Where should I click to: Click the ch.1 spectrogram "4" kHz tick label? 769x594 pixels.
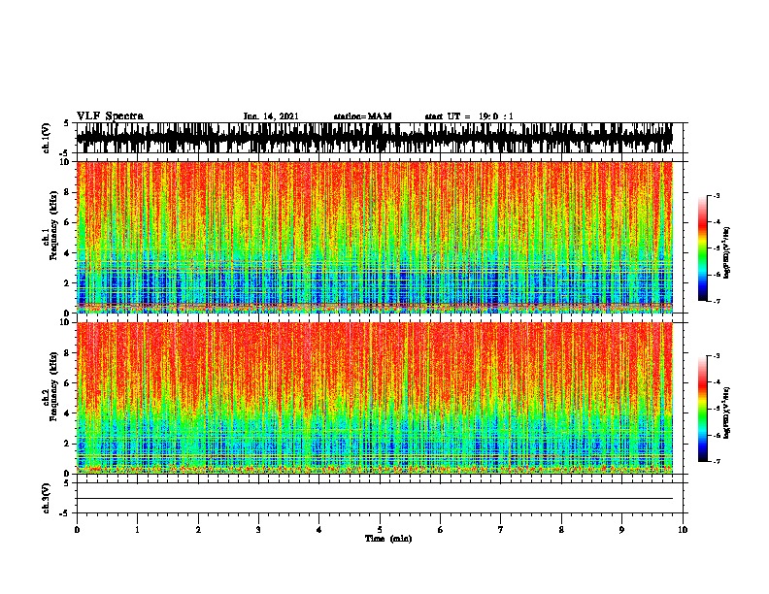[x=67, y=253]
